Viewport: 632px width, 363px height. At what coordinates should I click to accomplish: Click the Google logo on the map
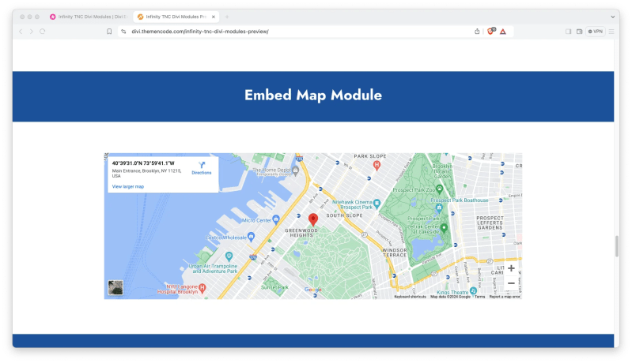click(312, 290)
